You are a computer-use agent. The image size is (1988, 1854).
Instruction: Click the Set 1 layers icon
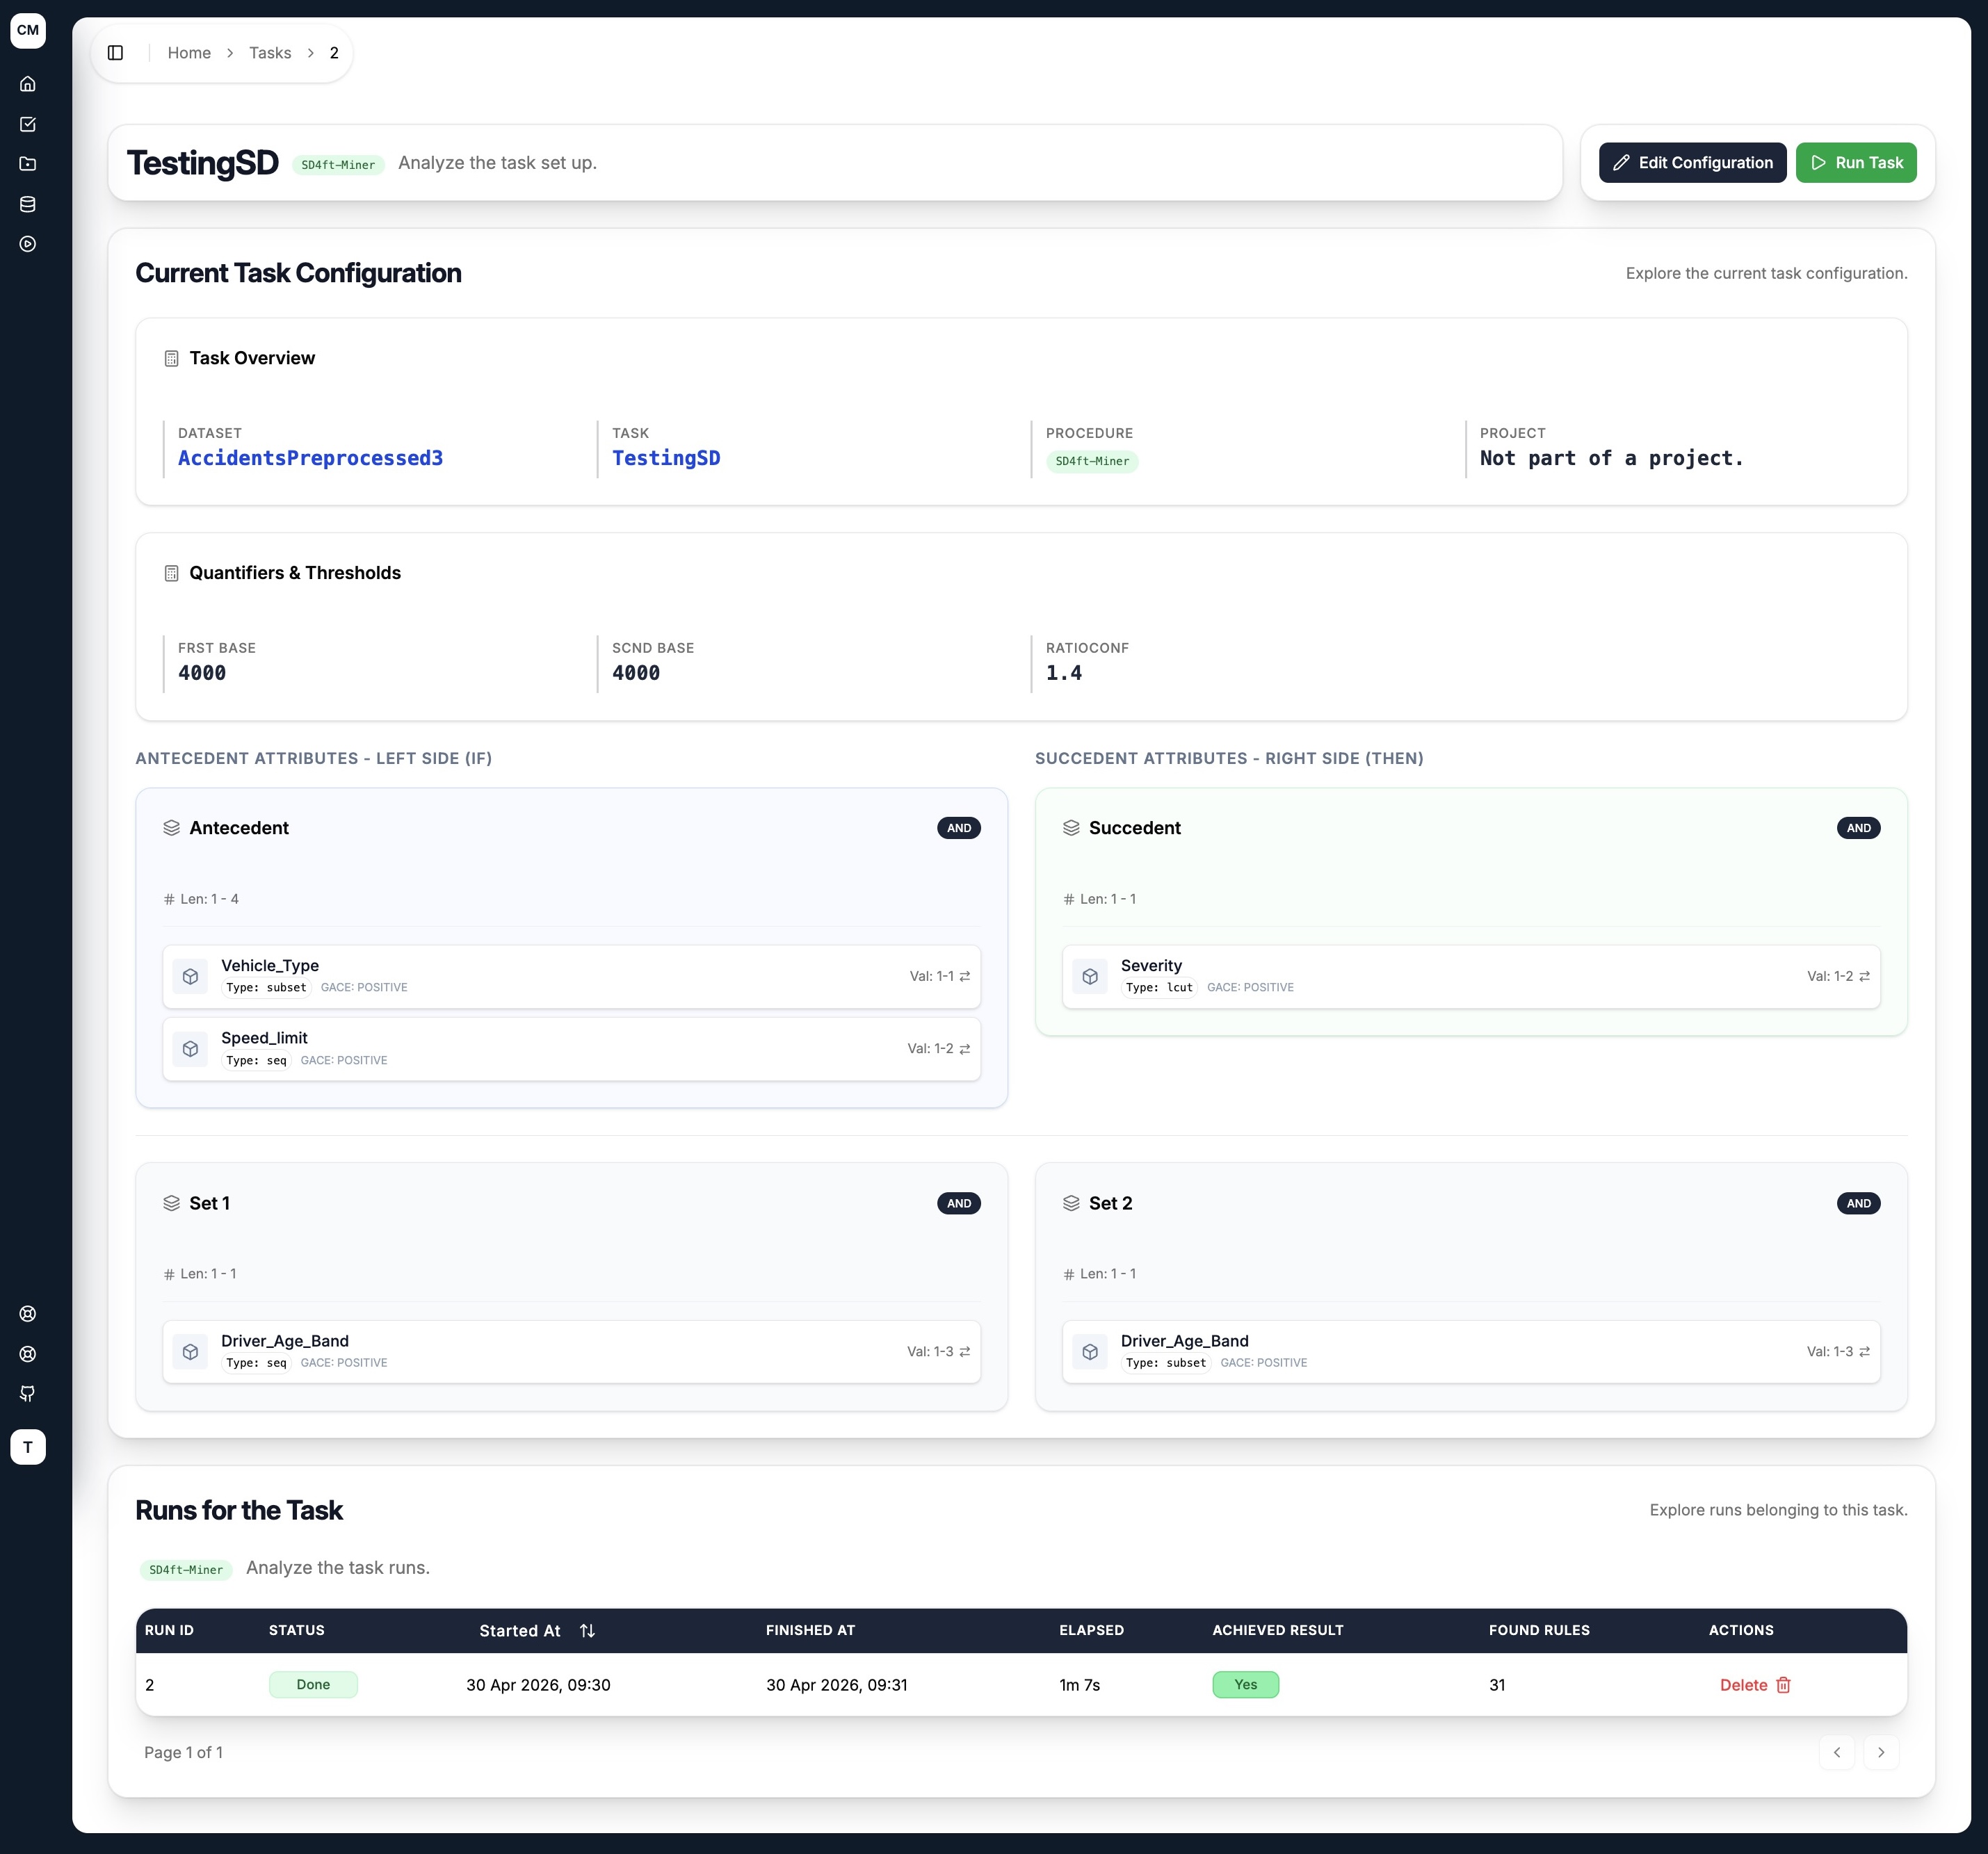pos(171,1203)
